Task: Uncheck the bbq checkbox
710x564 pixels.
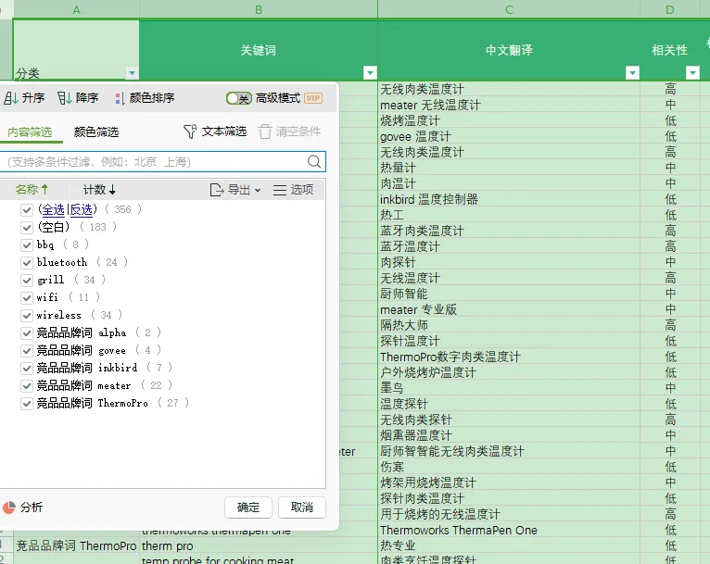Action: pyautogui.click(x=27, y=244)
